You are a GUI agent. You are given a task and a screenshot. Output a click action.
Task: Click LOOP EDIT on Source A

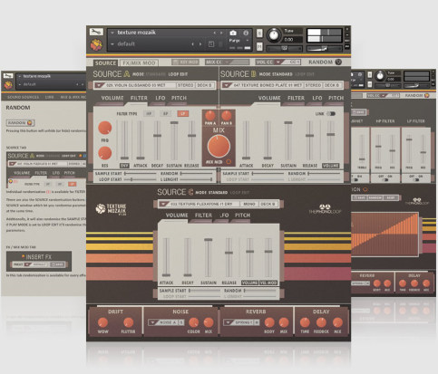point(178,74)
